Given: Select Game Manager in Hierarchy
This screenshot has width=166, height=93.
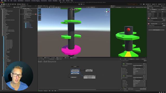Looking at the screenshot, I should pos(28,13).
